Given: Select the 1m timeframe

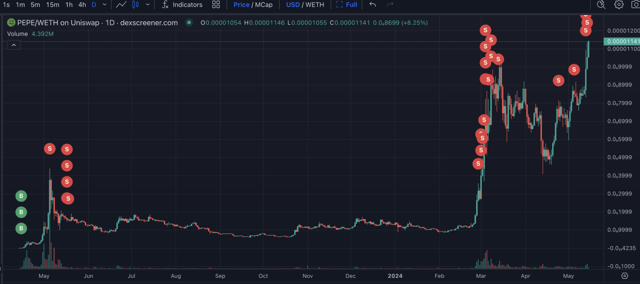Looking at the screenshot, I should [x=20, y=5].
